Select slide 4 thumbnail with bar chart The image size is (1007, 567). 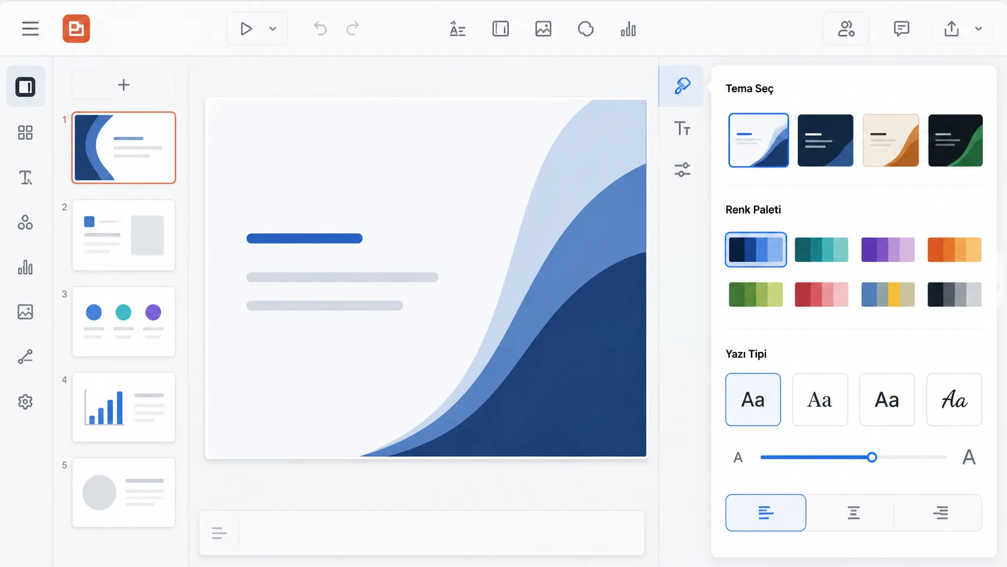(x=123, y=407)
